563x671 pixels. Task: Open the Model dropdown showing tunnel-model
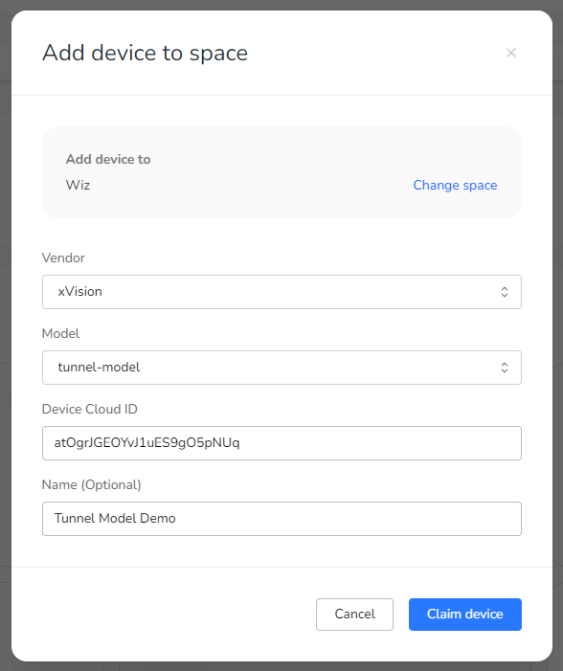click(281, 368)
